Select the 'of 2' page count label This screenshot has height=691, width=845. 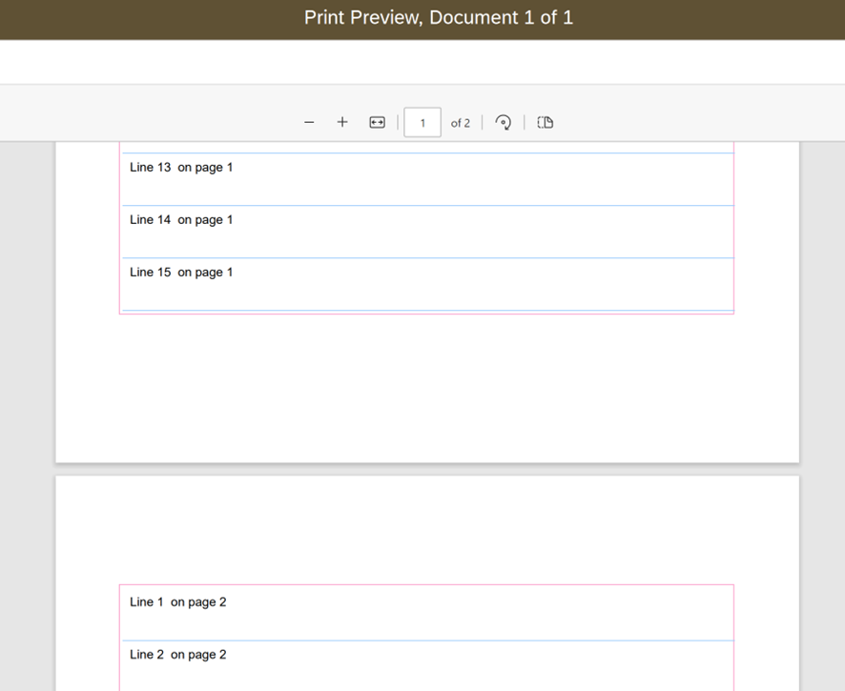461,123
